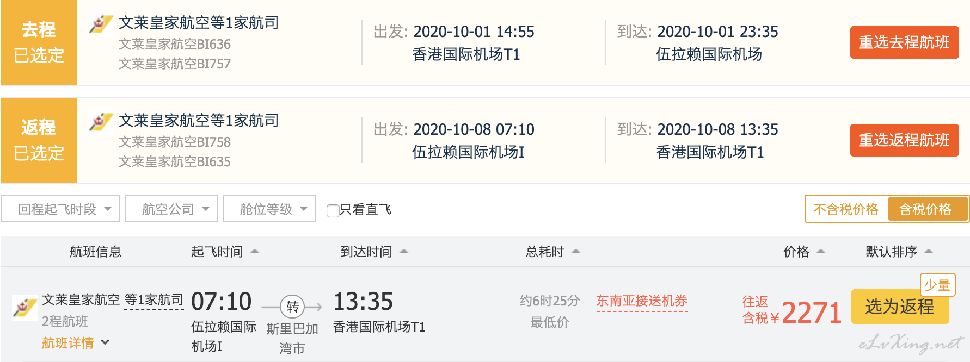Open the 航空公司 filter dropdown
This screenshot has width=970, height=362.
tap(171, 209)
